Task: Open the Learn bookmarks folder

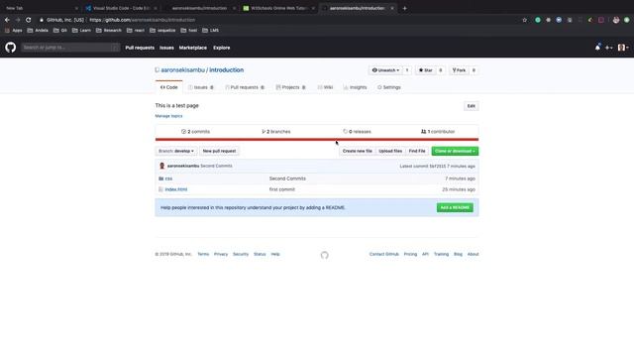Action: [x=81, y=31]
